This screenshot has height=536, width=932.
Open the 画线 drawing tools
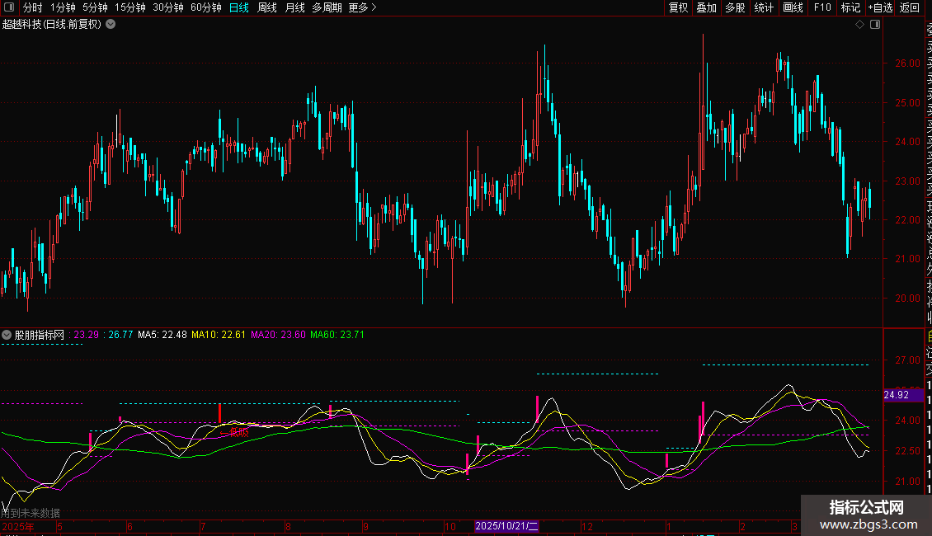click(x=793, y=7)
